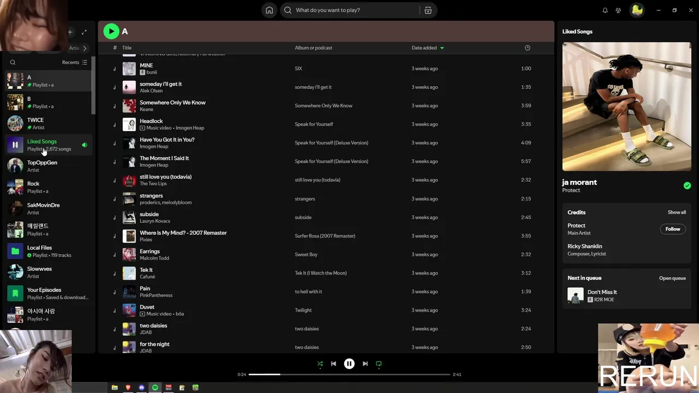Click the Tek It album cover thumbnail
699x393 pixels.
point(129,273)
